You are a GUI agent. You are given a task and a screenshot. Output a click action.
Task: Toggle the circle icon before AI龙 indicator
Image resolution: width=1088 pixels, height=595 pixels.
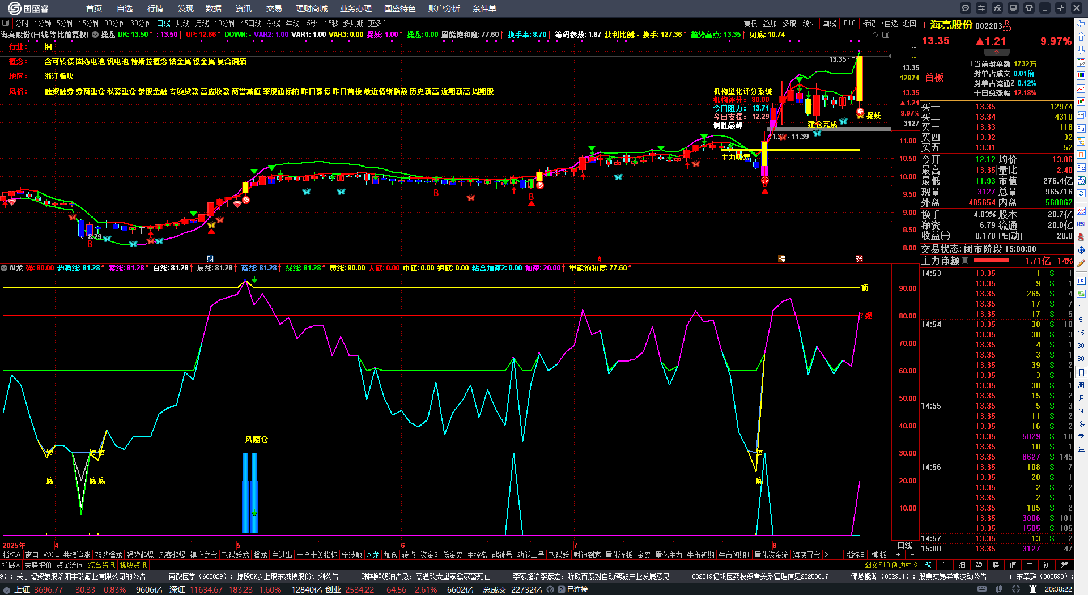(4, 268)
